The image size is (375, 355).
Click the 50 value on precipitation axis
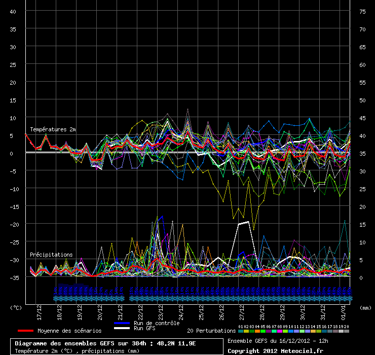[x=362, y=100]
